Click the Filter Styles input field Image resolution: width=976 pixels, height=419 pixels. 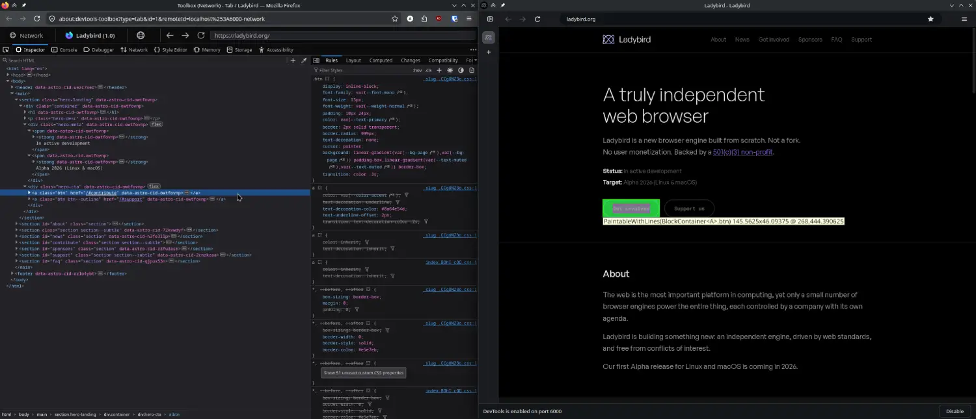pyautogui.click(x=361, y=70)
